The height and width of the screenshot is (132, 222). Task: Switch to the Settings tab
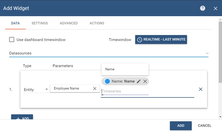coord(40,23)
